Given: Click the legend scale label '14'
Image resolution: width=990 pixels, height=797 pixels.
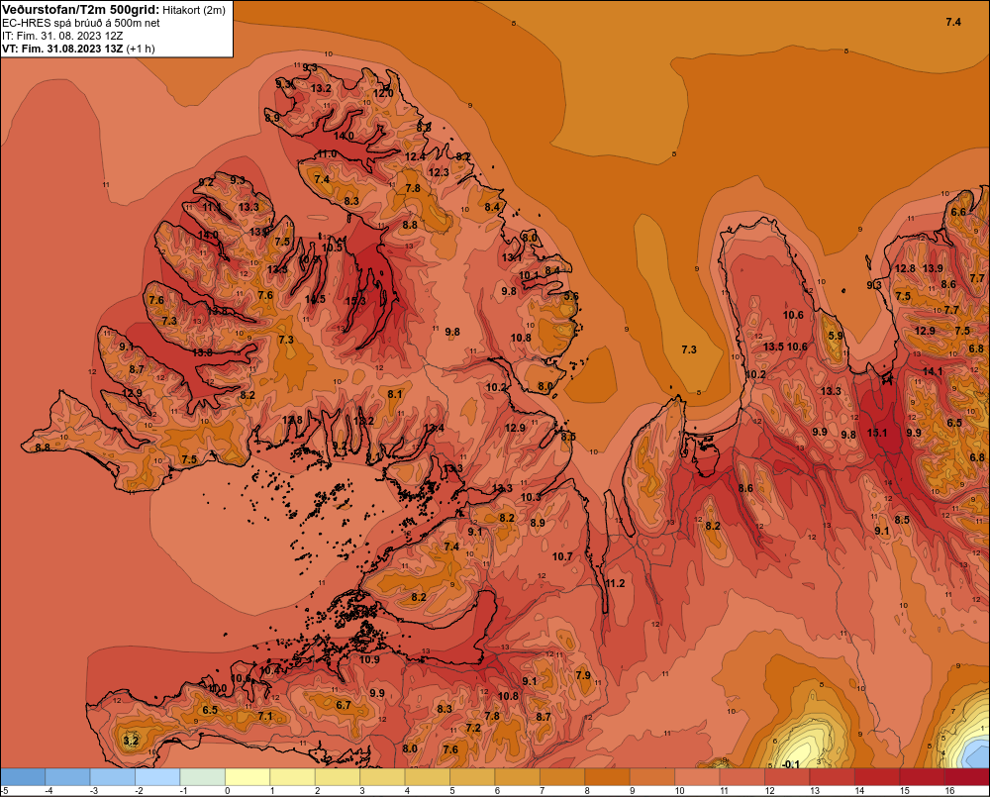Looking at the screenshot, I should pos(860,791).
